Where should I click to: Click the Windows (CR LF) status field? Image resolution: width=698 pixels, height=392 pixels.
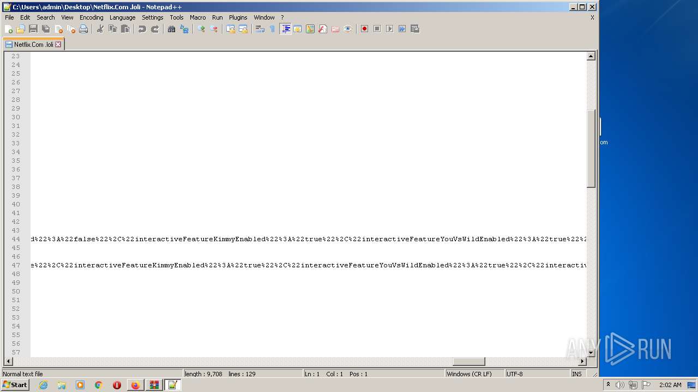click(x=474, y=374)
